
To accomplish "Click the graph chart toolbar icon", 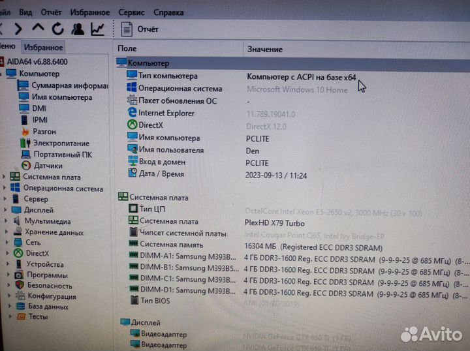I will pyautogui.click(x=98, y=29).
